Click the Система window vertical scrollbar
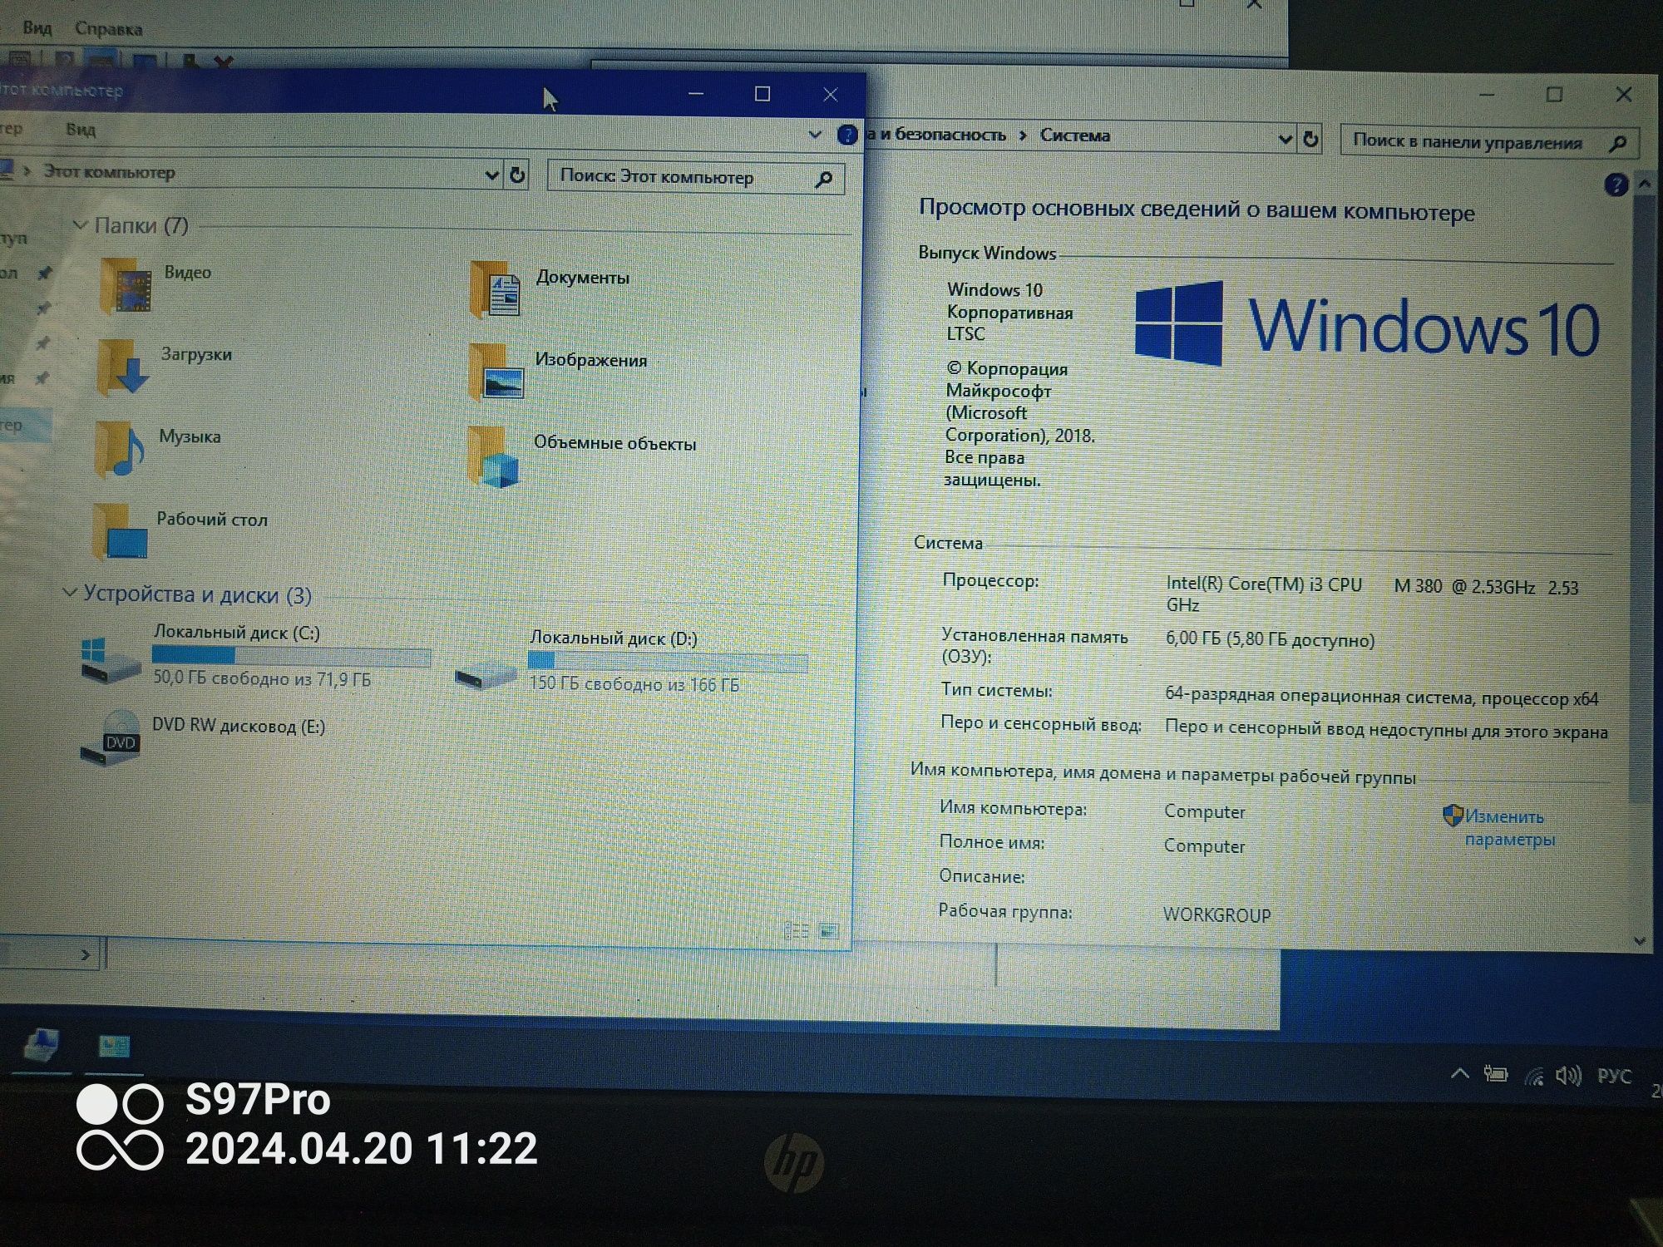This screenshot has height=1247, width=1663. click(x=1641, y=499)
